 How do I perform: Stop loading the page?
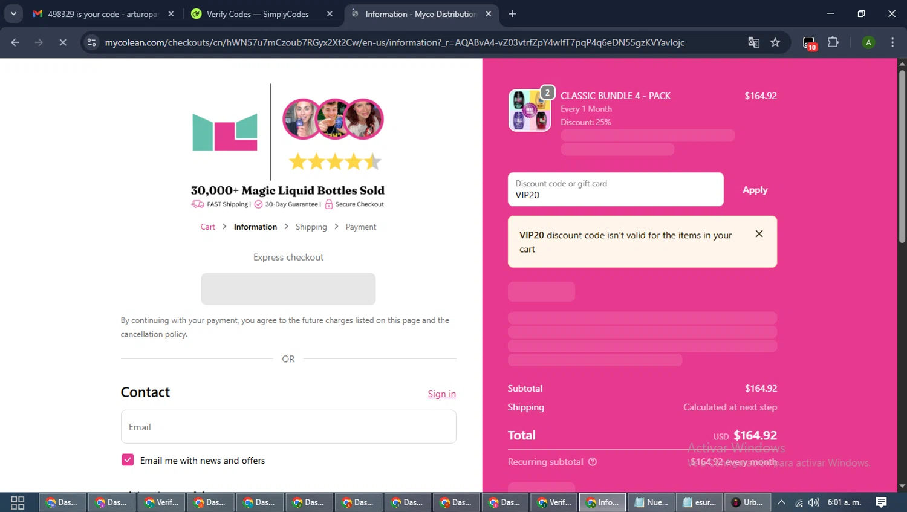tap(63, 42)
